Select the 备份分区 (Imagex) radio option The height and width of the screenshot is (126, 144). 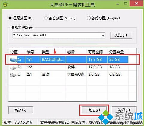pos(103,18)
